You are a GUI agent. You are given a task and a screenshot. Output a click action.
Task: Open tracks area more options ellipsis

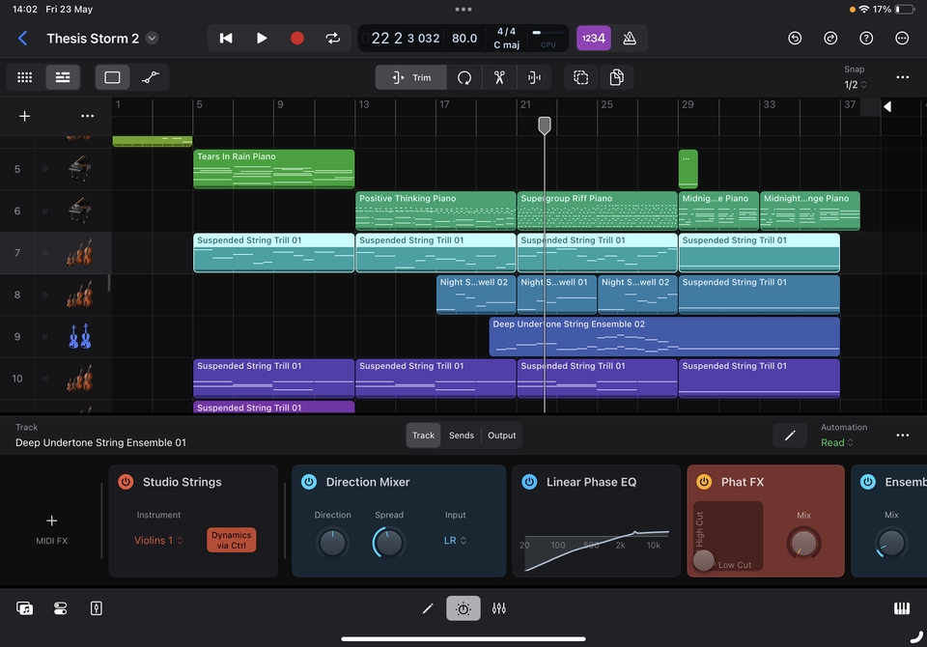pos(902,77)
